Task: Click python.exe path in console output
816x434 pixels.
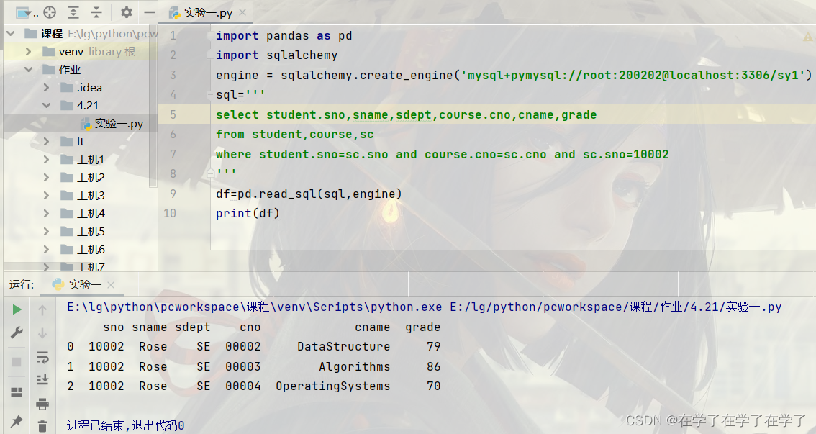Action: (x=255, y=307)
